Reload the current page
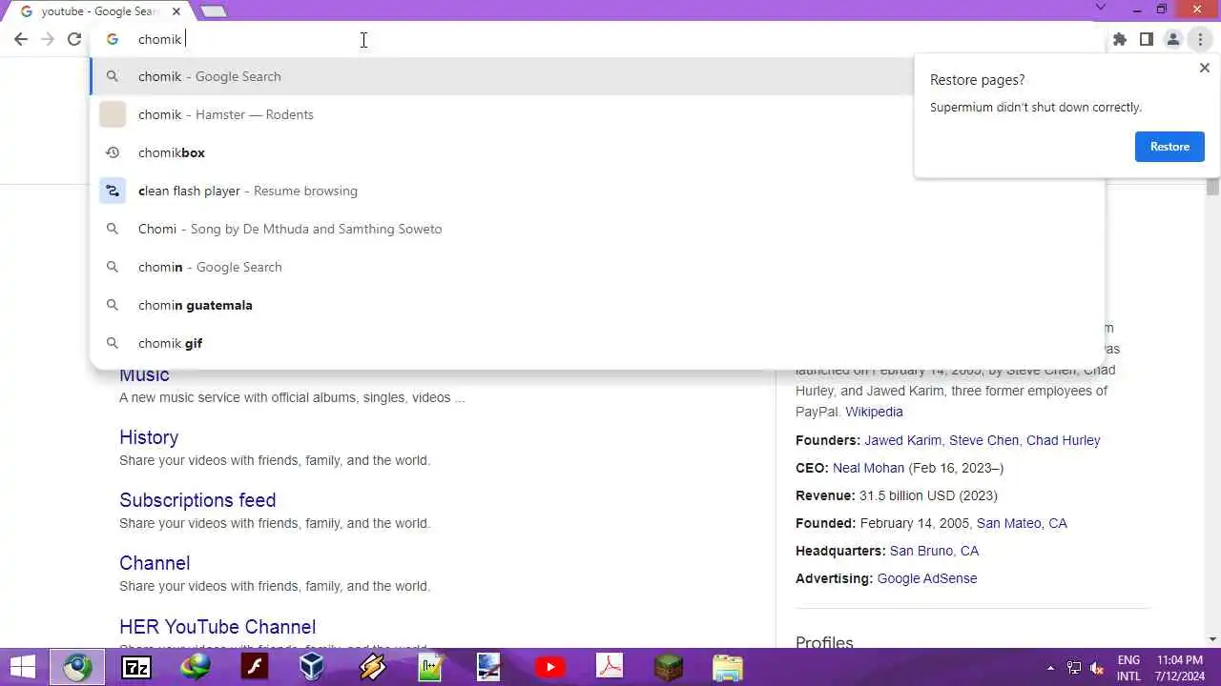 click(x=74, y=39)
